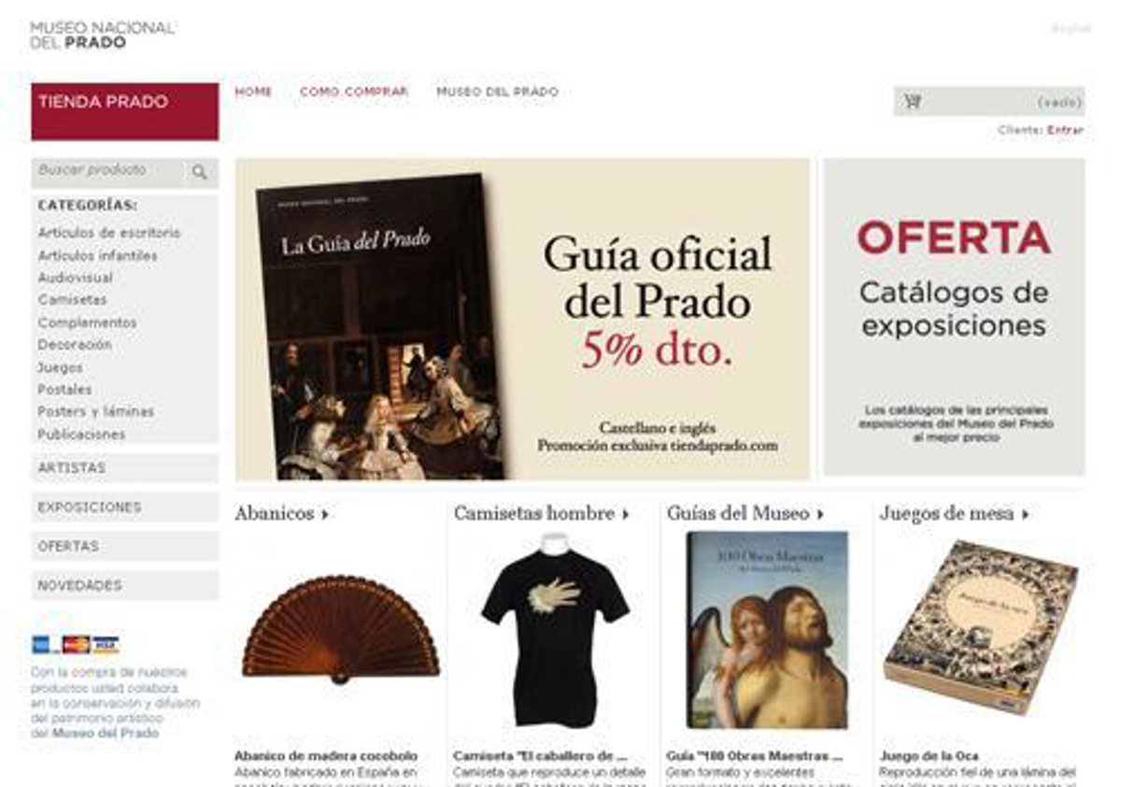Click the American Express card icon
1121x787 pixels.
click(43, 645)
